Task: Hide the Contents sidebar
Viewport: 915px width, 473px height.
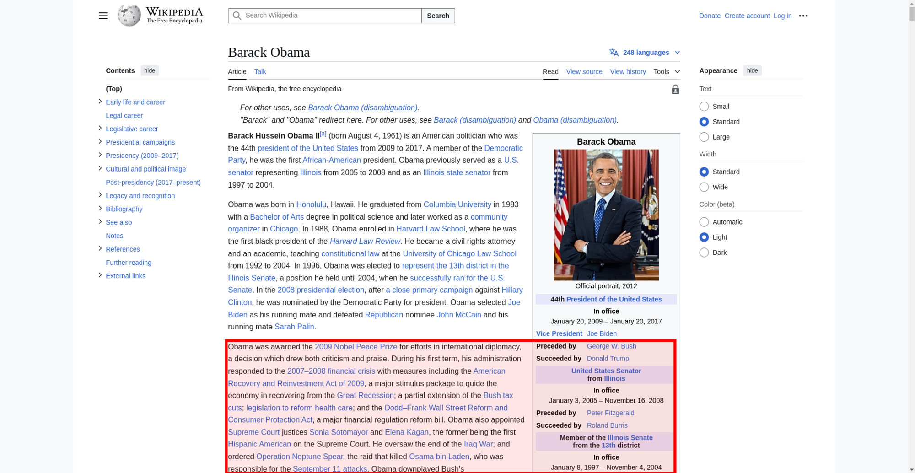Action: [150, 70]
